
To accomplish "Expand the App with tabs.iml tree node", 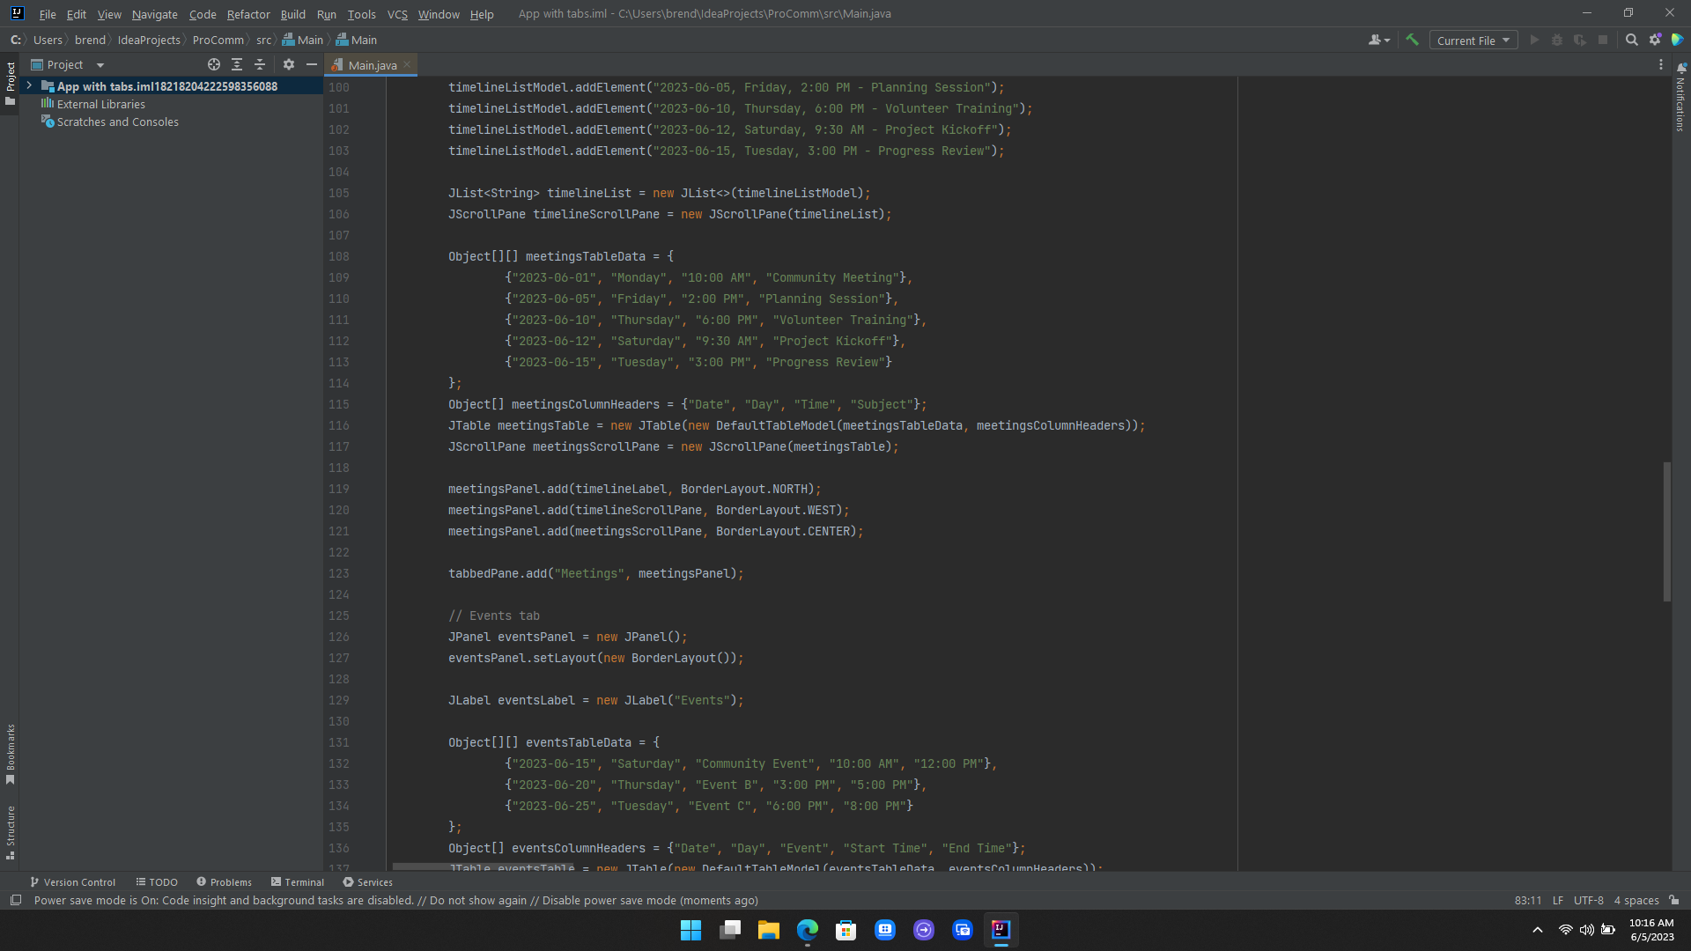I will pos(29,85).
